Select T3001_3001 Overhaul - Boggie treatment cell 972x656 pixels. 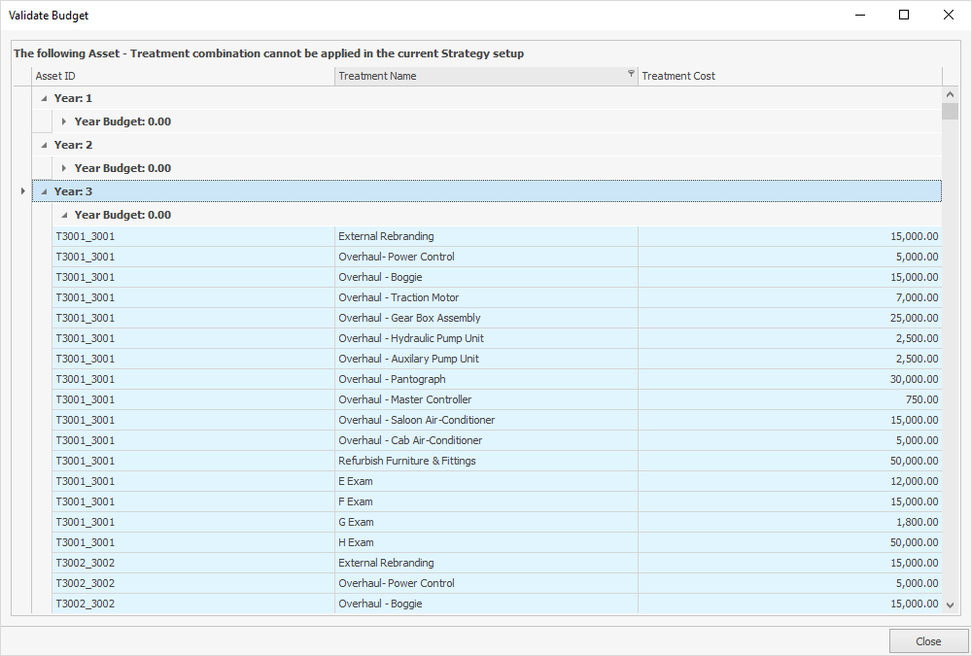pos(486,277)
